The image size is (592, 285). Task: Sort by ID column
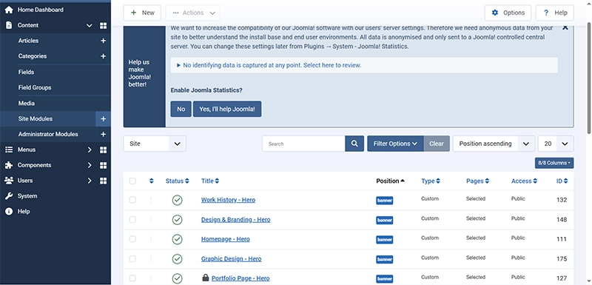coord(562,181)
